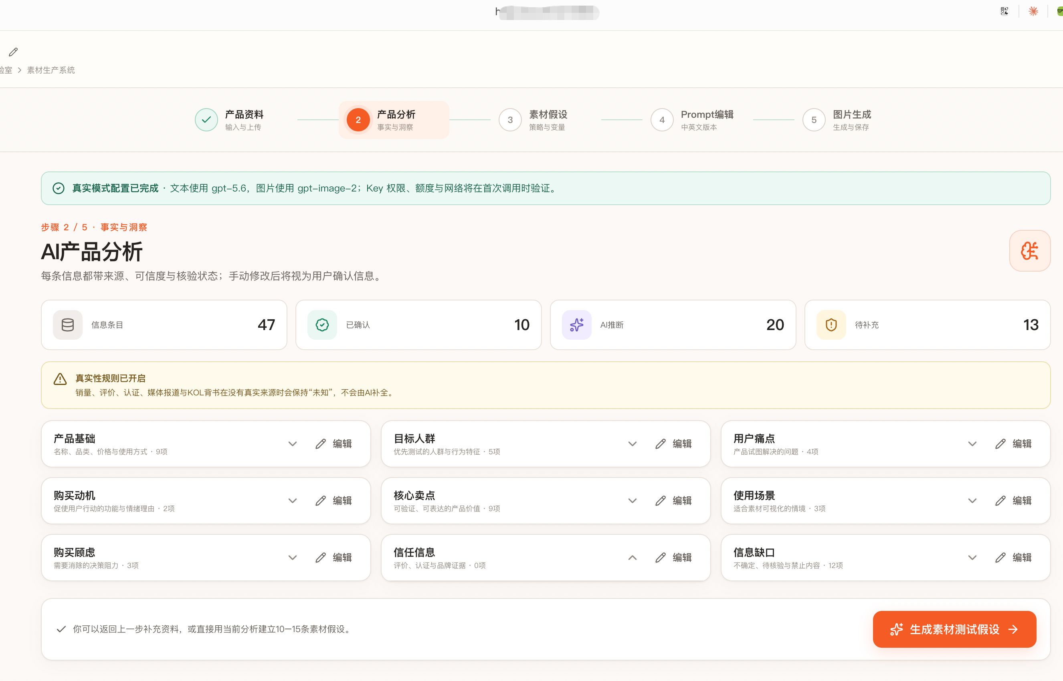Image resolution: width=1063 pixels, height=681 pixels.
Task: Click the 真实模式配置已完成 text
Action: coord(115,188)
